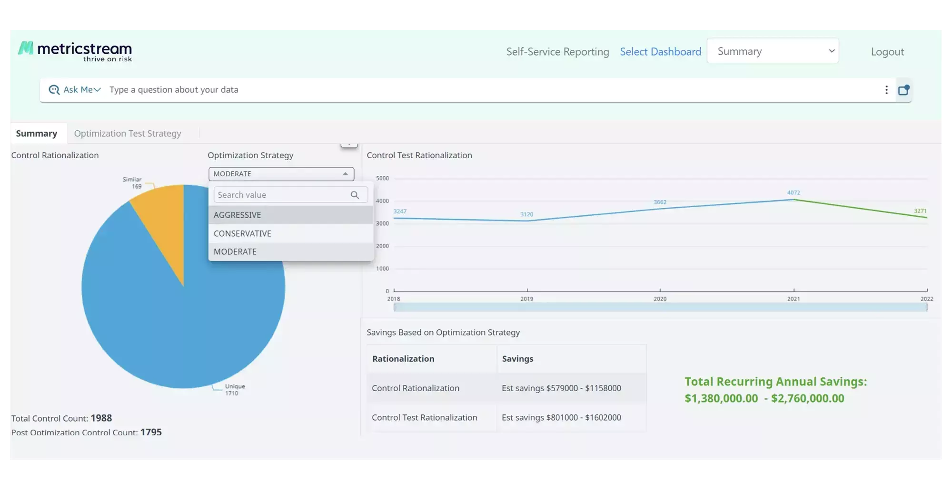Click the question input field about your data
This screenshot has width=952, height=490.
coord(333,89)
